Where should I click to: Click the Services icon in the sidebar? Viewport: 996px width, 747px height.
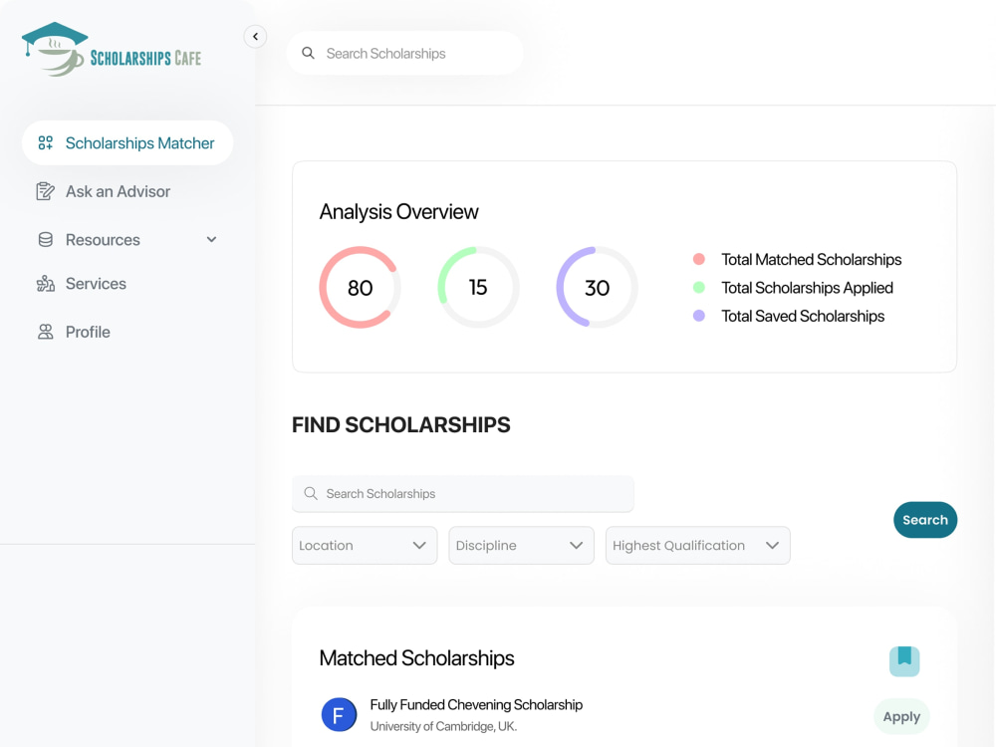45,284
